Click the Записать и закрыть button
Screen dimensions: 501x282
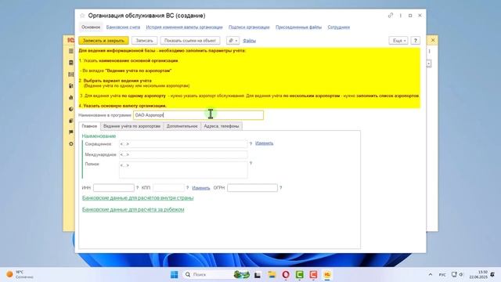pos(103,41)
